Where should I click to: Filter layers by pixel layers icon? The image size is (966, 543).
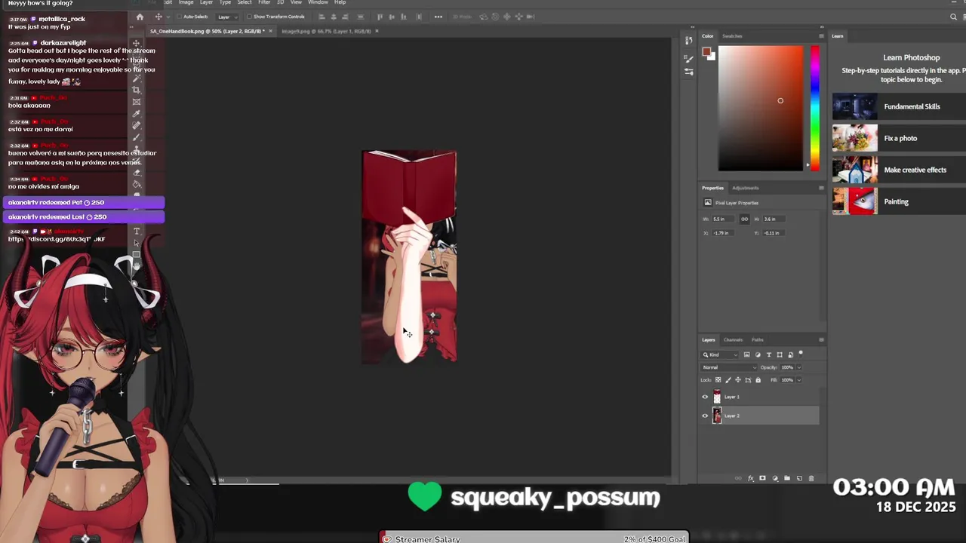[x=747, y=354]
